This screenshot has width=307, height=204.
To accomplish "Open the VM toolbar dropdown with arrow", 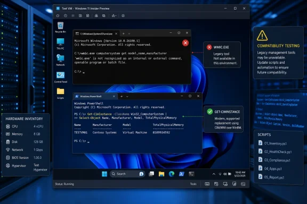I will (114, 15).
